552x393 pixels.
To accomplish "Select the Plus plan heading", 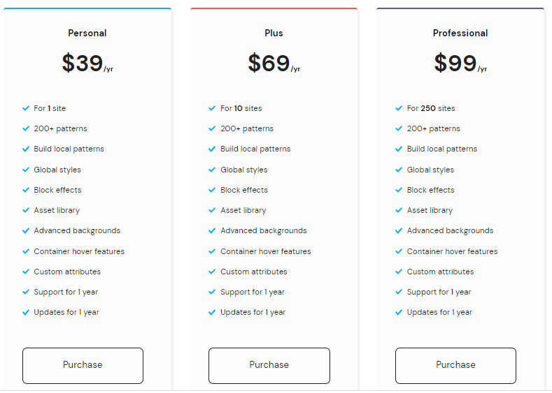I will click(x=274, y=33).
